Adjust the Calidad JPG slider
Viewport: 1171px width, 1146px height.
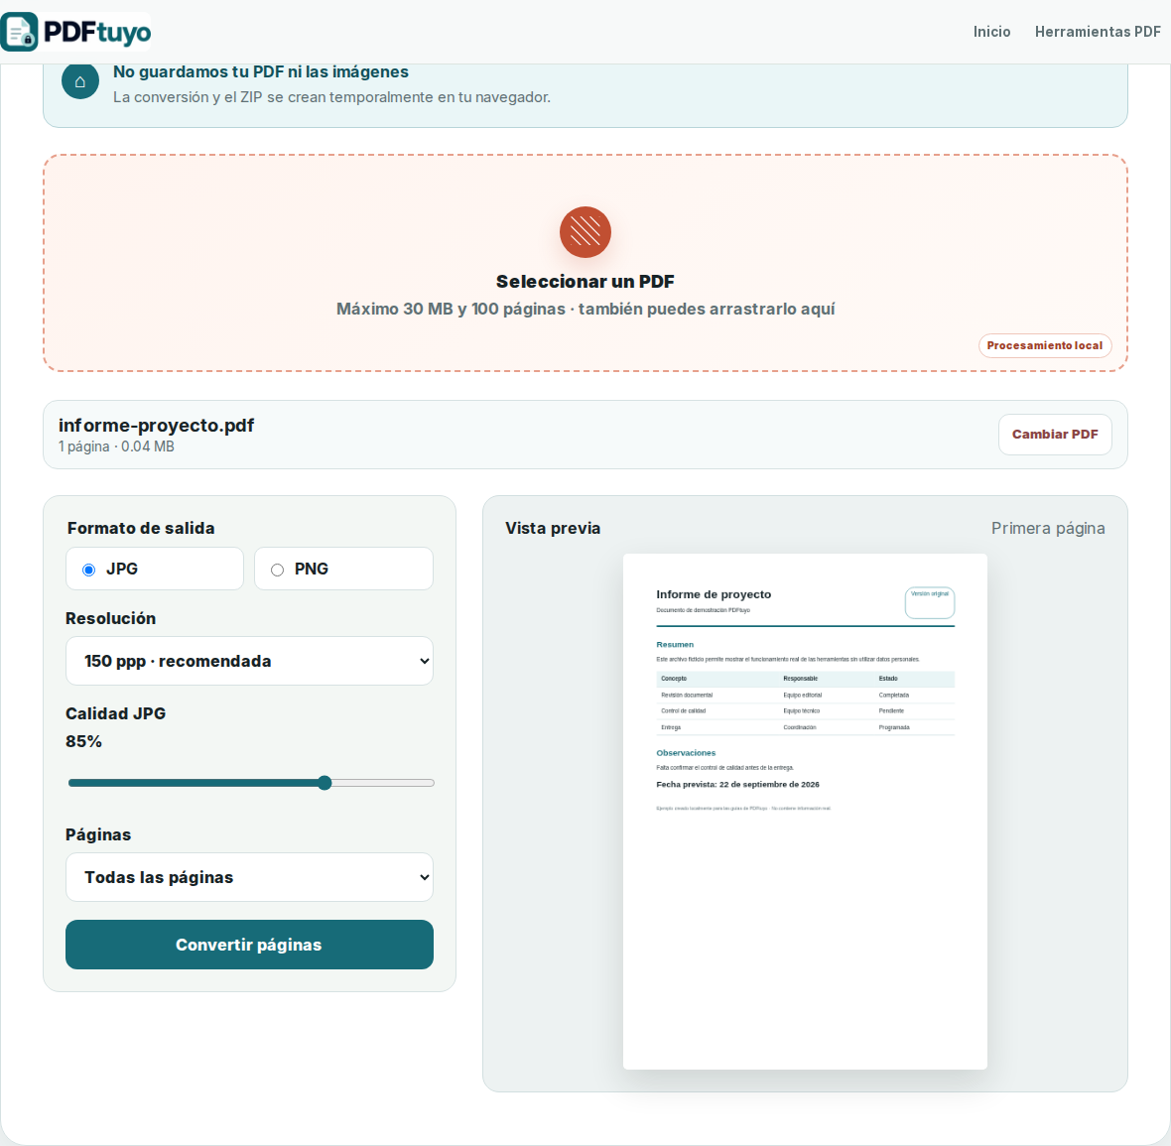[x=251, y=783]
